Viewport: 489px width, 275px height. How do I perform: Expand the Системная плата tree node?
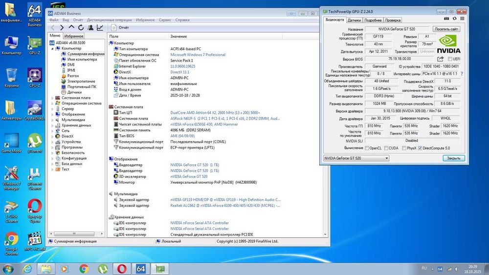52,98
